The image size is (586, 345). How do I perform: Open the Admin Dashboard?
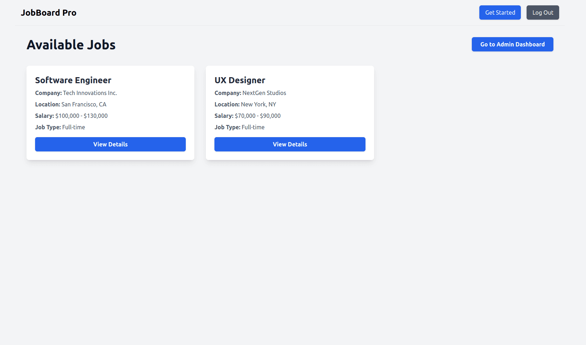pos(512,44)
